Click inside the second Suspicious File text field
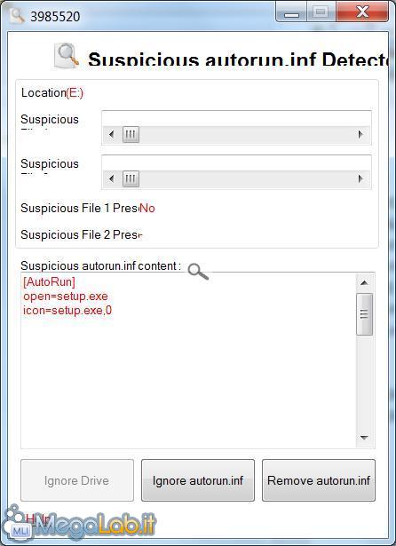The height and width of the screenshot is (546, 396). point(236,163)
